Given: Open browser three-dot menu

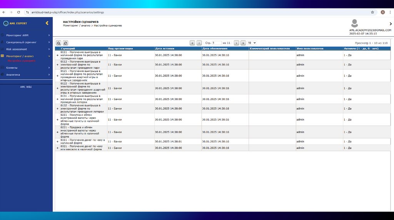Looking at the screenshot, I should coord(390,12).
